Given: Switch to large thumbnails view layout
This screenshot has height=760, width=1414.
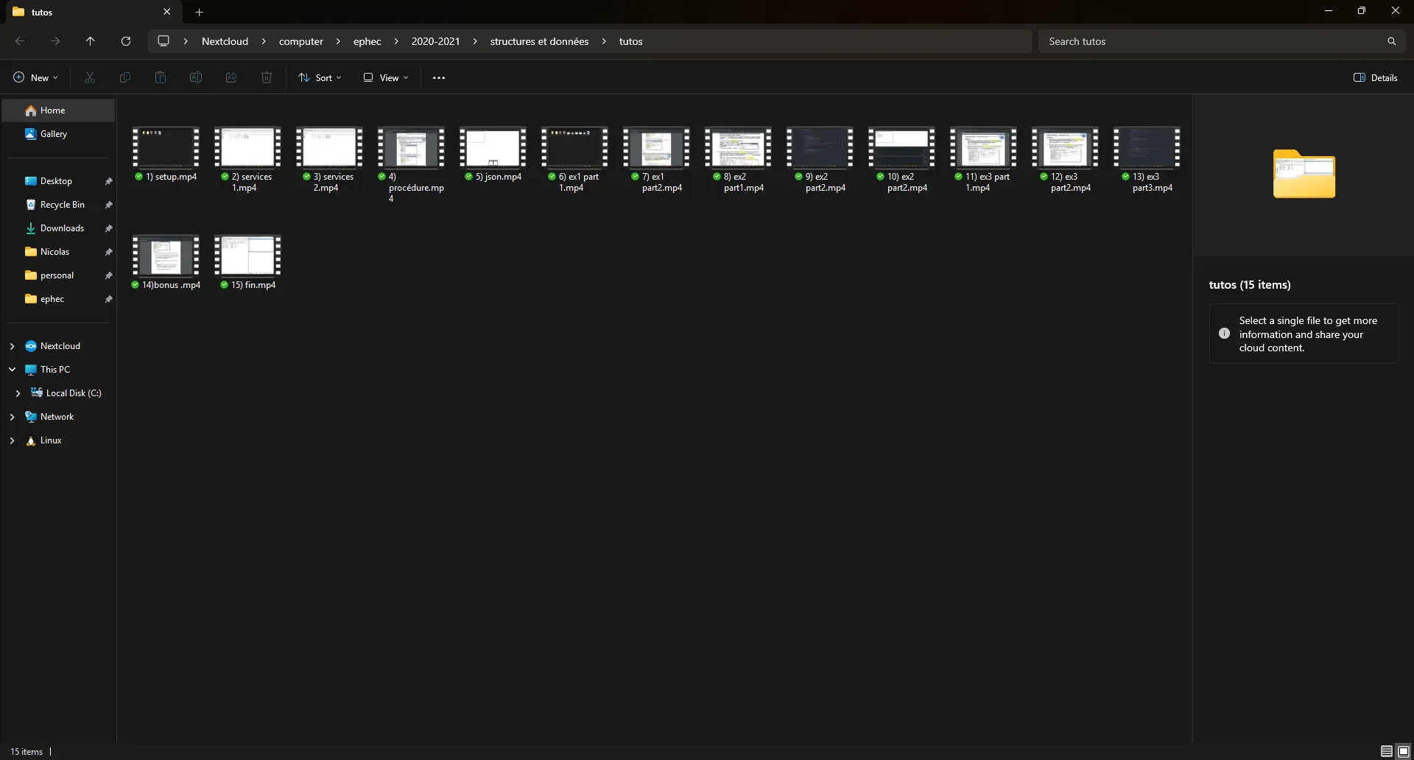Looking at the screenshot, I should [x=1403, y=751].
